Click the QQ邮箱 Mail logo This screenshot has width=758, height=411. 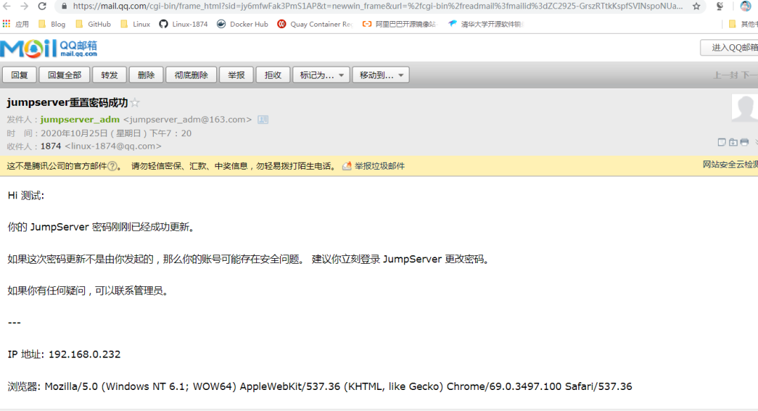coord(48,48)
